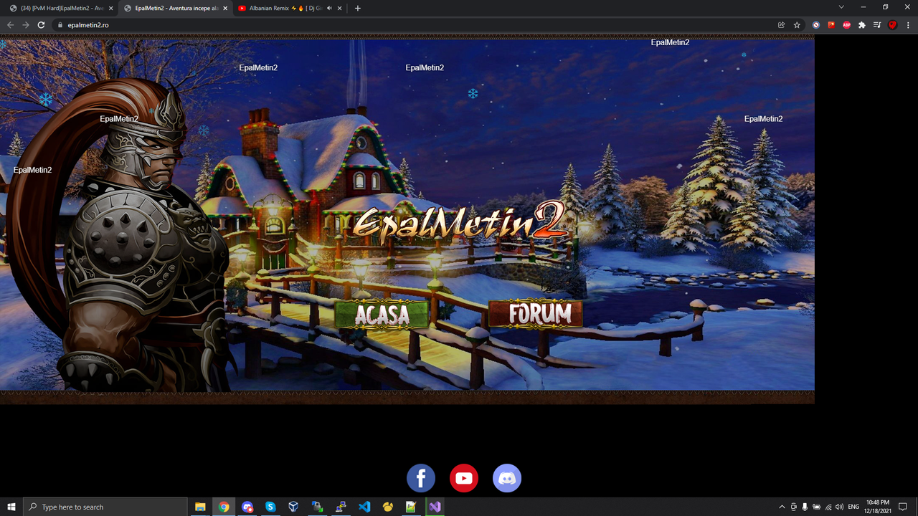The image size is (918, 516).
Task: Switch the ENG input language
Action: (x=853, y=507)
